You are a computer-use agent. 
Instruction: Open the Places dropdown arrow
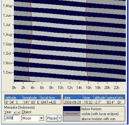[x=59, y=118]
